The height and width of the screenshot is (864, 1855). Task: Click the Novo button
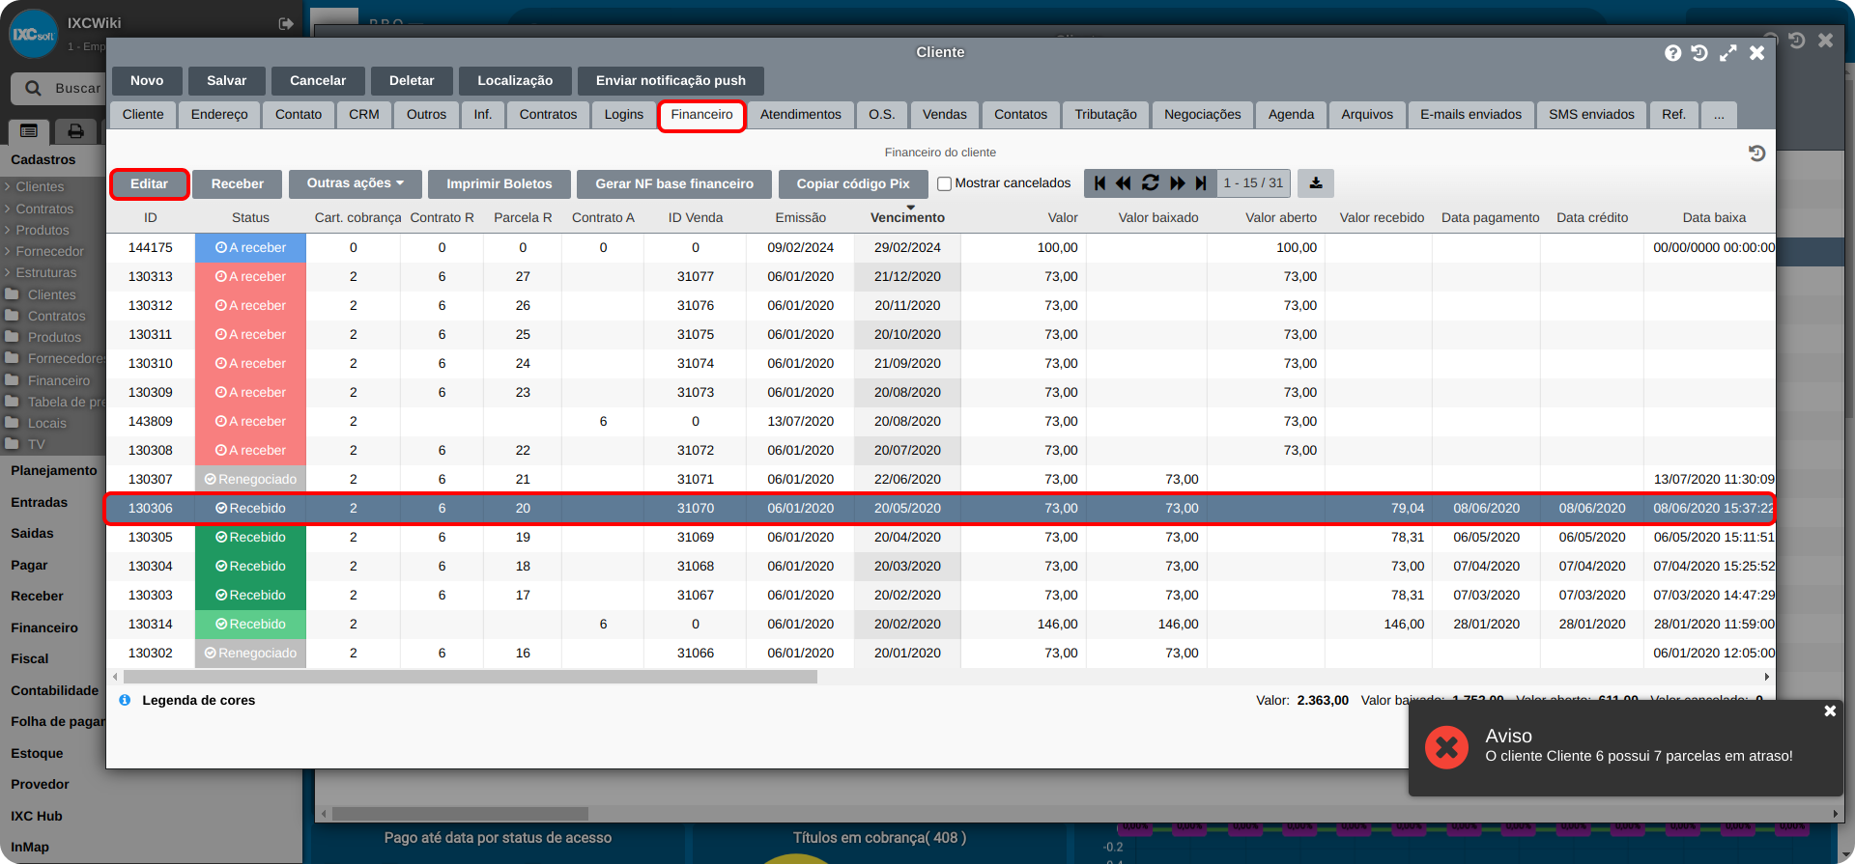pos(147,80)
